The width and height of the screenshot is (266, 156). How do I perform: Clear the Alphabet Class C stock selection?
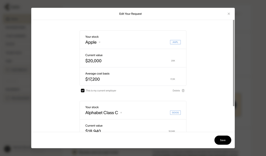coord(121,113)
